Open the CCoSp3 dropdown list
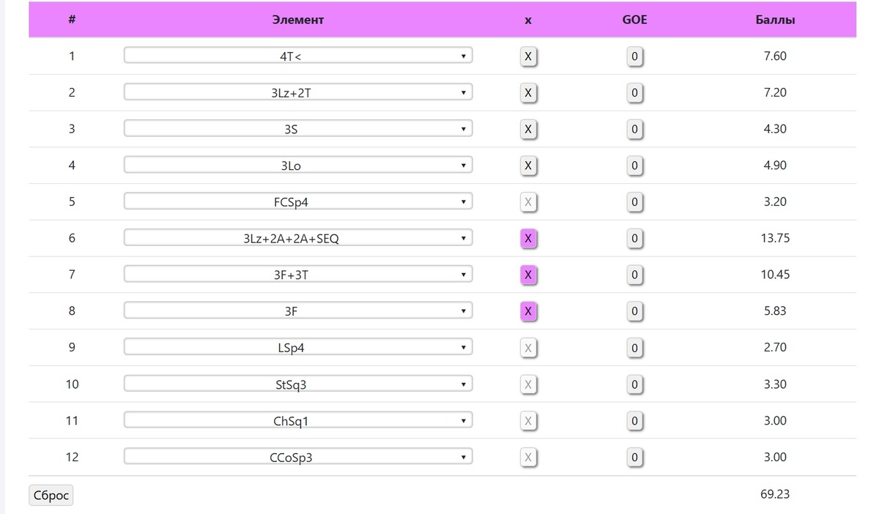Screen dimensions: 879x514 [298, 457]
